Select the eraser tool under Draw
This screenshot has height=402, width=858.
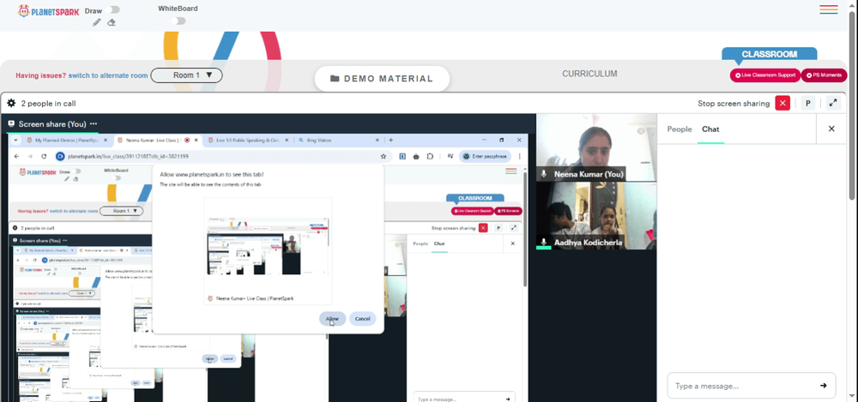[112, 22]
